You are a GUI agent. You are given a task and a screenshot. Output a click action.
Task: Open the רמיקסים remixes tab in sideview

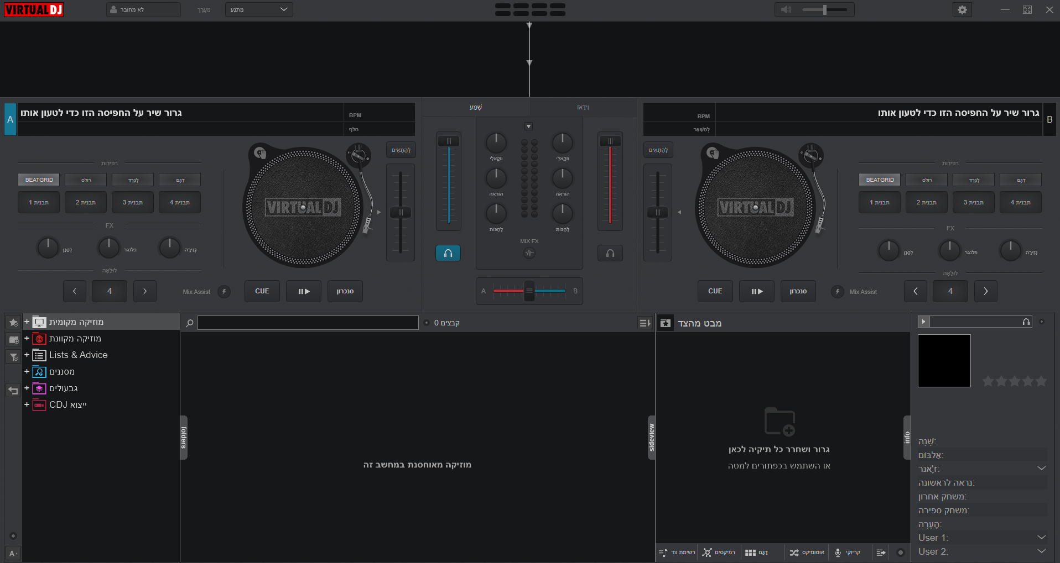(719, 553)
